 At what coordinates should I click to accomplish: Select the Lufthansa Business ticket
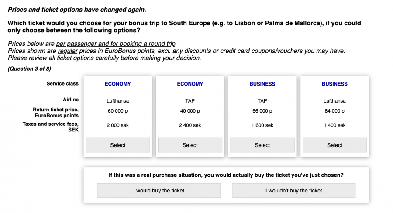pyautogui.click(x=334, y=145)
